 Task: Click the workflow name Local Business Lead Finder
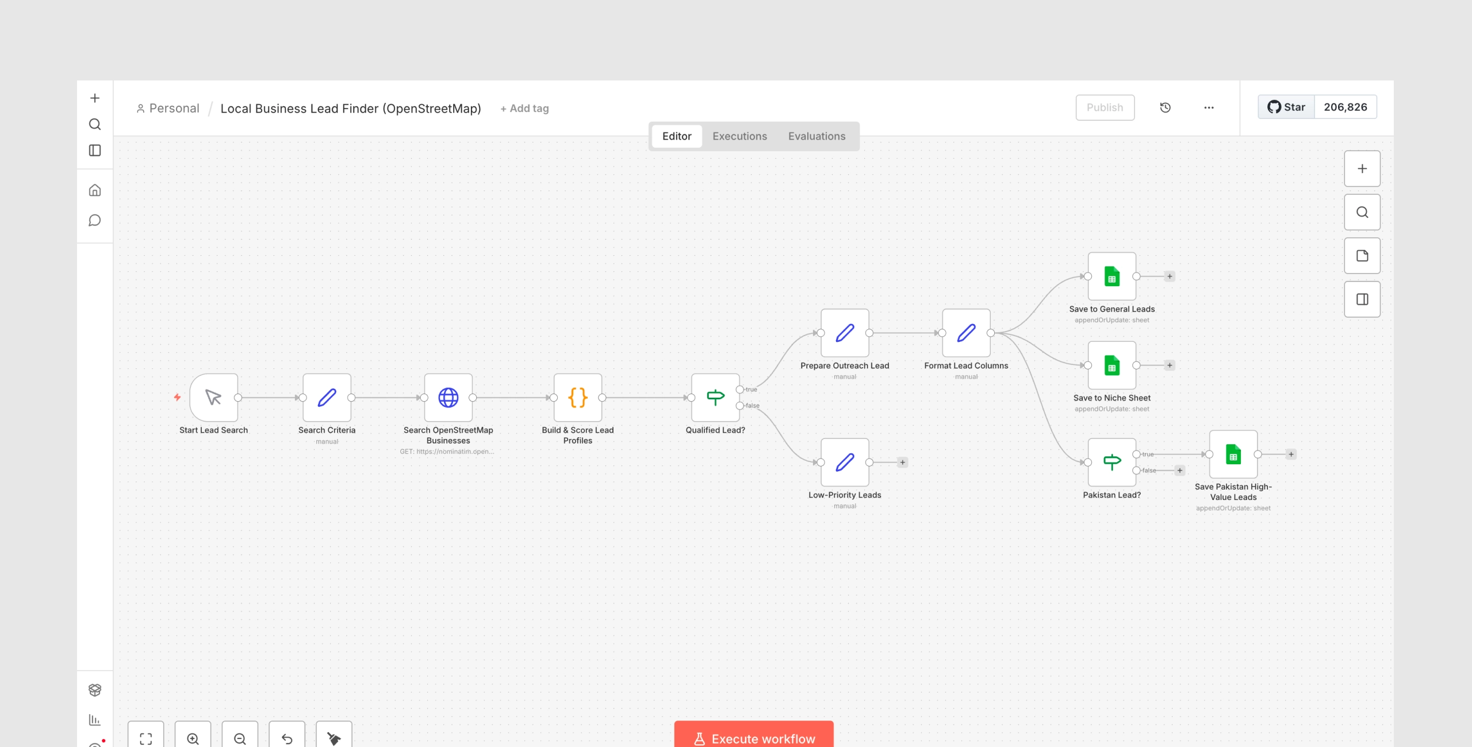351,109
